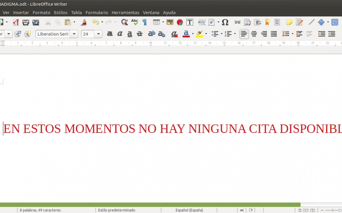This screenshot has height=213, width=342.
Task: Toggle bold formatting
Action: (110, 34)
